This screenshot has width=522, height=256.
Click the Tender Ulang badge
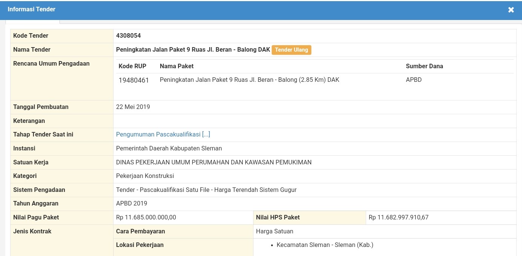click(x=291, y=49)
